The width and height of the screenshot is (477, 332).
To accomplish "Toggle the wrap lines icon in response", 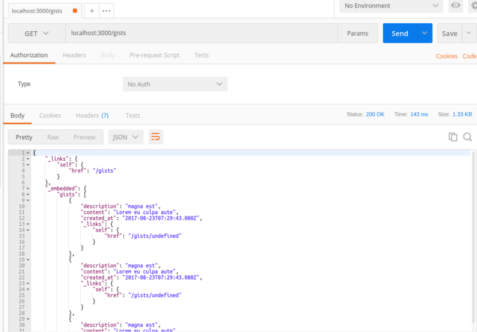I will pos(156,137).
